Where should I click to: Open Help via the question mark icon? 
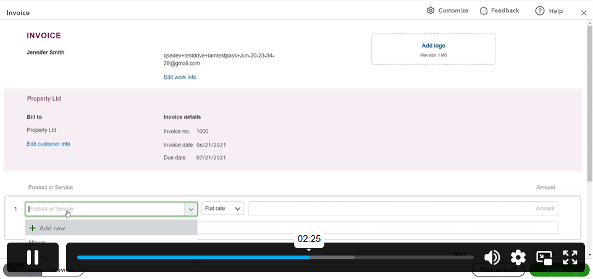coord(540,10)
